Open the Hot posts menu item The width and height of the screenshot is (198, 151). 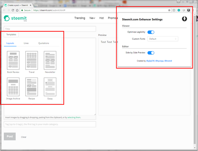[x=101, y=18]
